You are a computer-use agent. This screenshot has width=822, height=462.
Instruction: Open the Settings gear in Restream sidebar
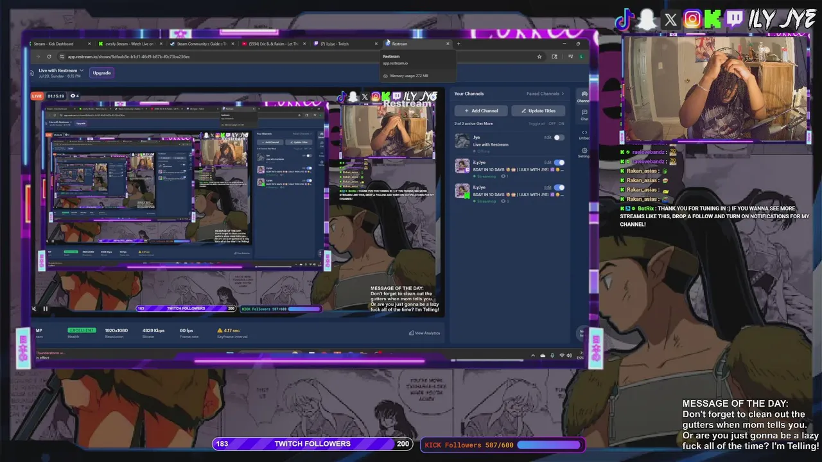(584, 152)
